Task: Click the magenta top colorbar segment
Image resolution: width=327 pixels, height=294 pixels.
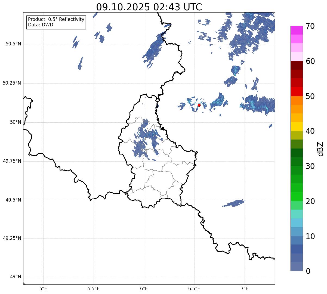Action: click(x=297, y=30)
